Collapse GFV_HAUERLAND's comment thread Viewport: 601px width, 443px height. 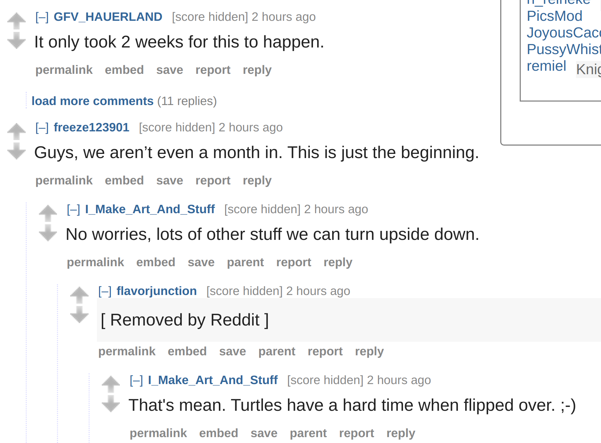coord(42,17)
